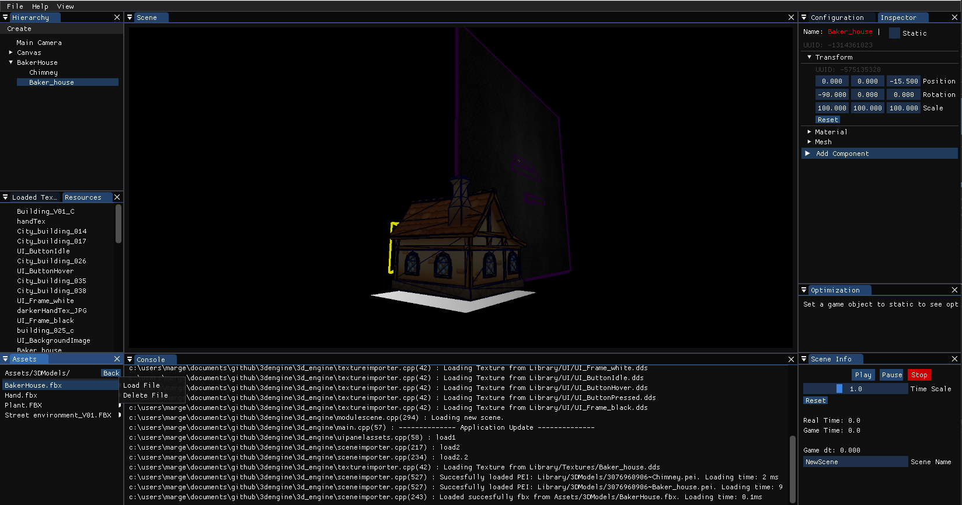The image size is (962, 505).
Task: Expand the Canvas hierarchy node
Action: [11, 53]
